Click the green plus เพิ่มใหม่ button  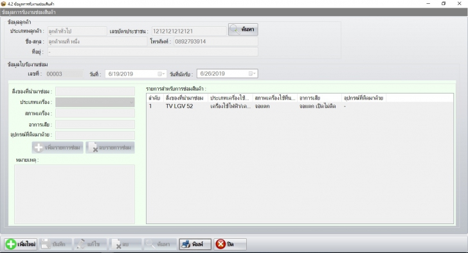(x=21, y=244)
